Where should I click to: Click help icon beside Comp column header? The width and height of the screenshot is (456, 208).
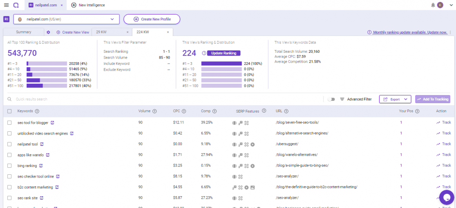coord(215,111)
